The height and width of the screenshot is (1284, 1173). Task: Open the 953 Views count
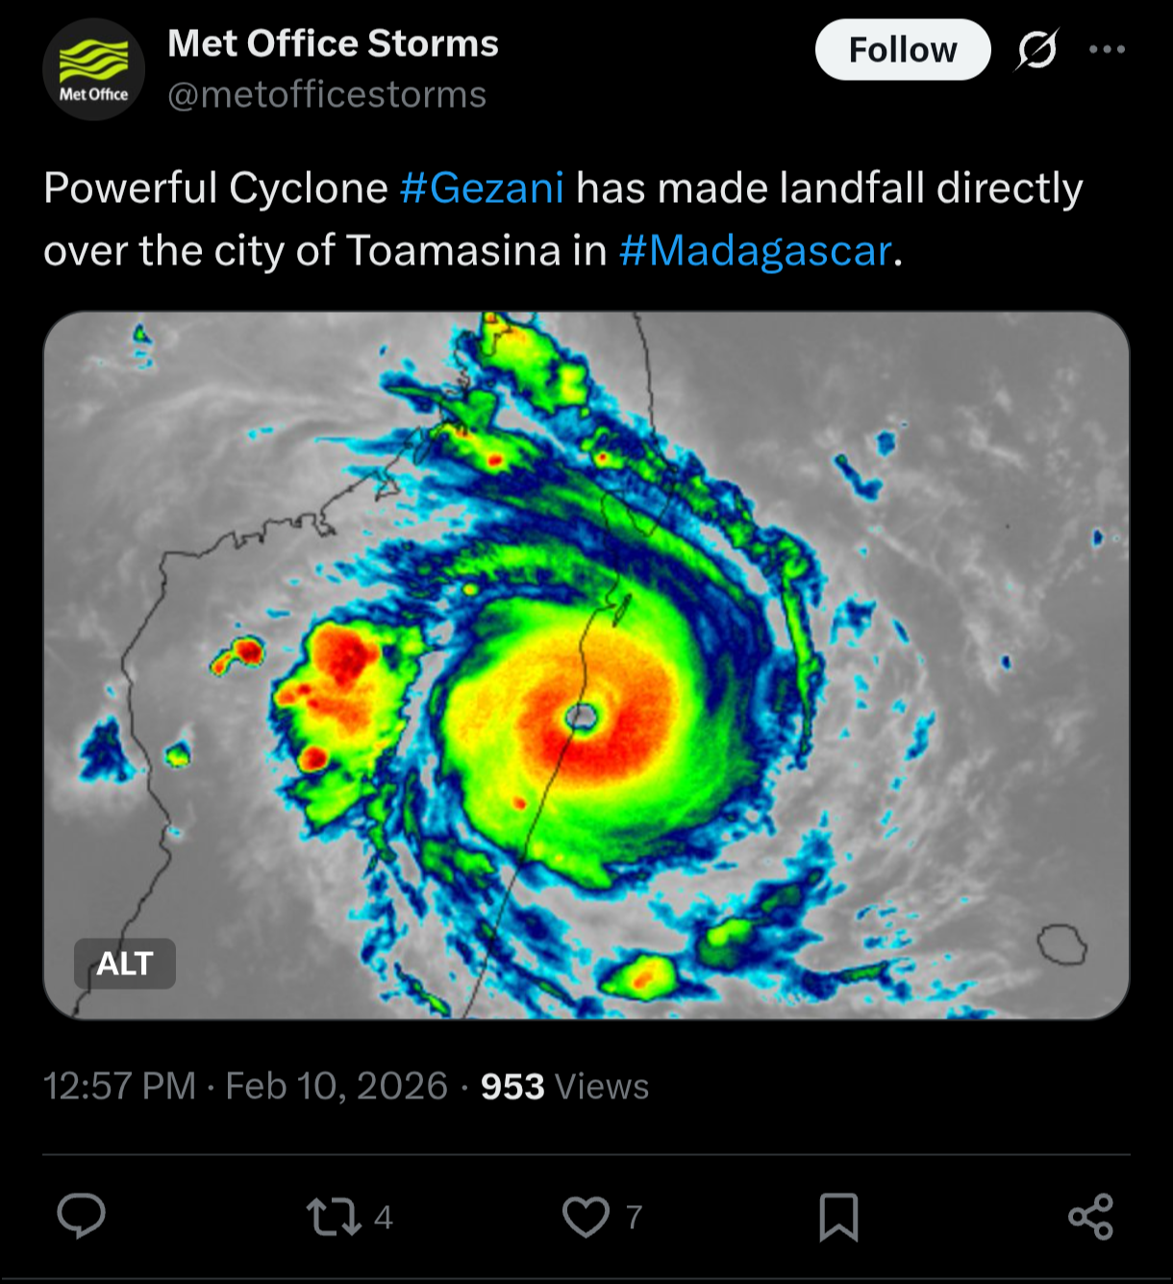point(564,1087)
